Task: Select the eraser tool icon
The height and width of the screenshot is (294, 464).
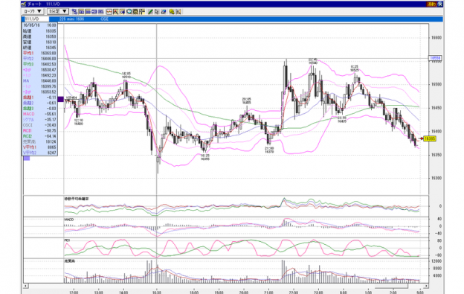Action: point(164,12)
